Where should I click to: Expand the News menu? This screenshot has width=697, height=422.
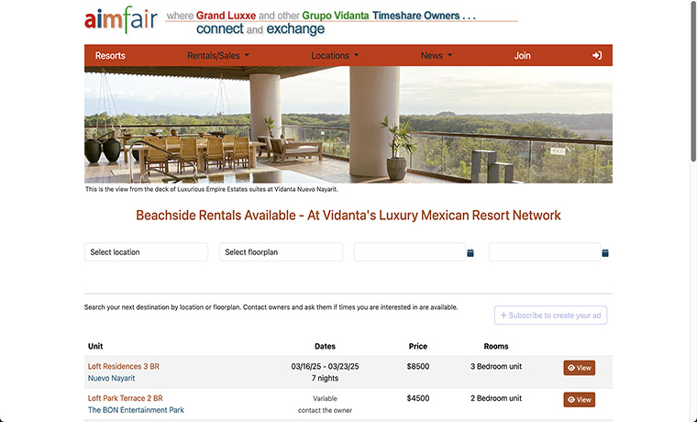point(436,55)
